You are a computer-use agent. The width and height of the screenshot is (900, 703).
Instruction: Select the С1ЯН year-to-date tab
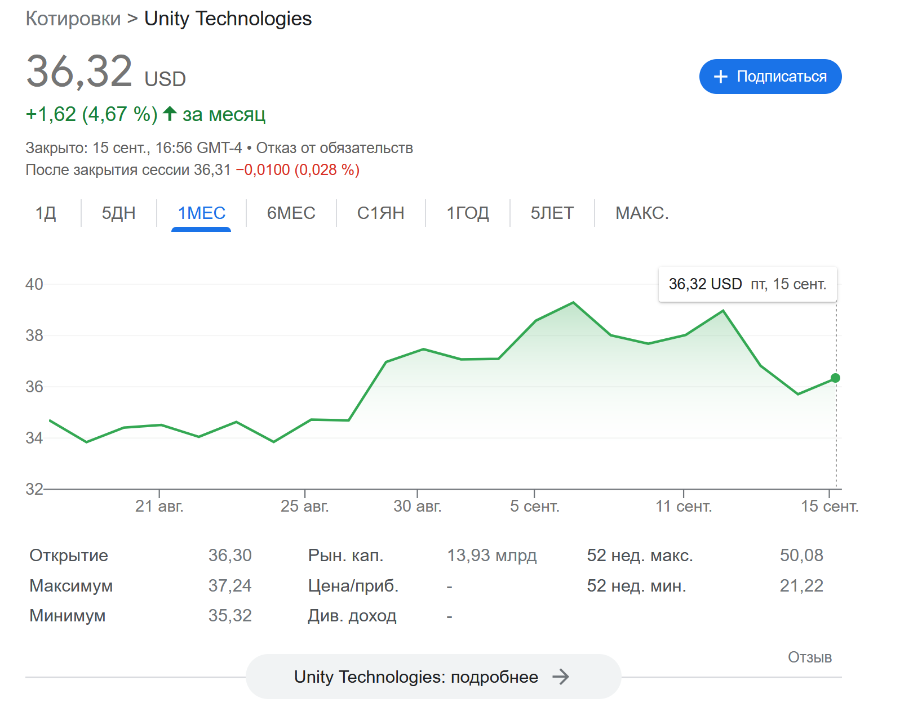[x=380, y=213]
